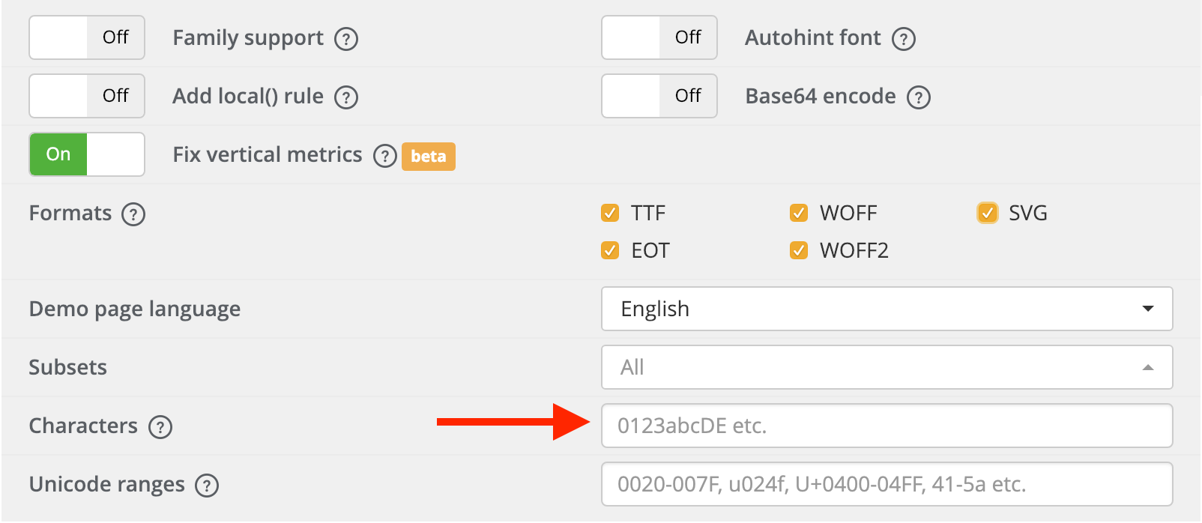Click Unicode ranges help icon
1202x523 pixels.
pos(207,486)
